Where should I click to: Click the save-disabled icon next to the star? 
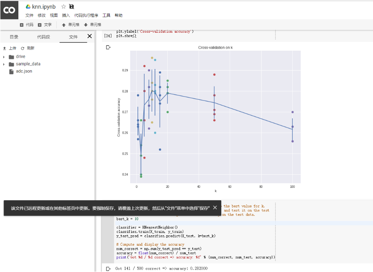(71, 6)
